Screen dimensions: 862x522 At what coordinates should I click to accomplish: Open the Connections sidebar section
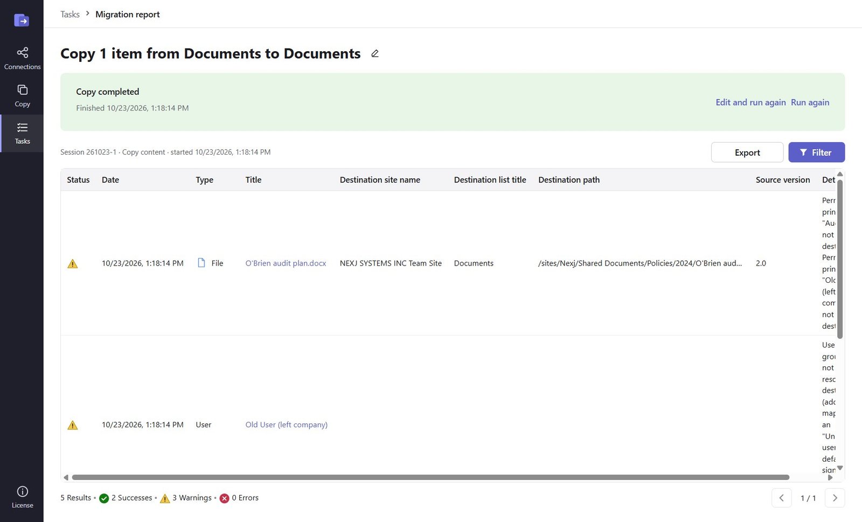(22, 58)
